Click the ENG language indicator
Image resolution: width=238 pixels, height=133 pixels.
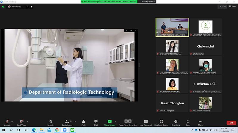tap(215, 130)
